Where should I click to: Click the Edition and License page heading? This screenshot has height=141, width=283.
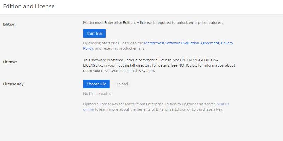pos(29,6)
